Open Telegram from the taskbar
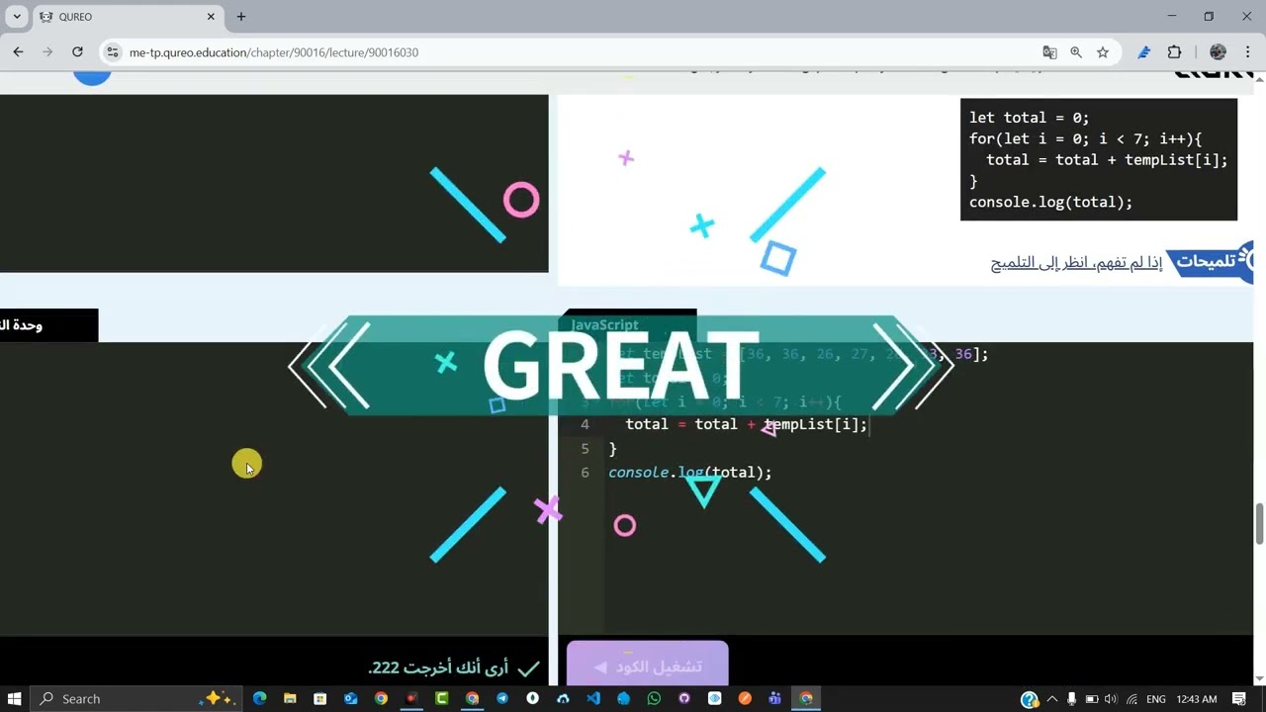Screen dimensions: 1266x712 point(502,698)
